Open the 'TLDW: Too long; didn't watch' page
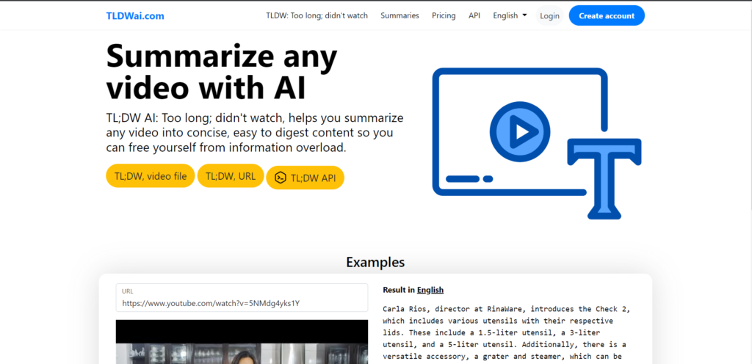752x364 pixels. 317,15
